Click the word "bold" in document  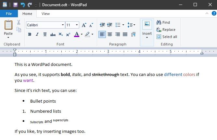click(x=65, y=75)
